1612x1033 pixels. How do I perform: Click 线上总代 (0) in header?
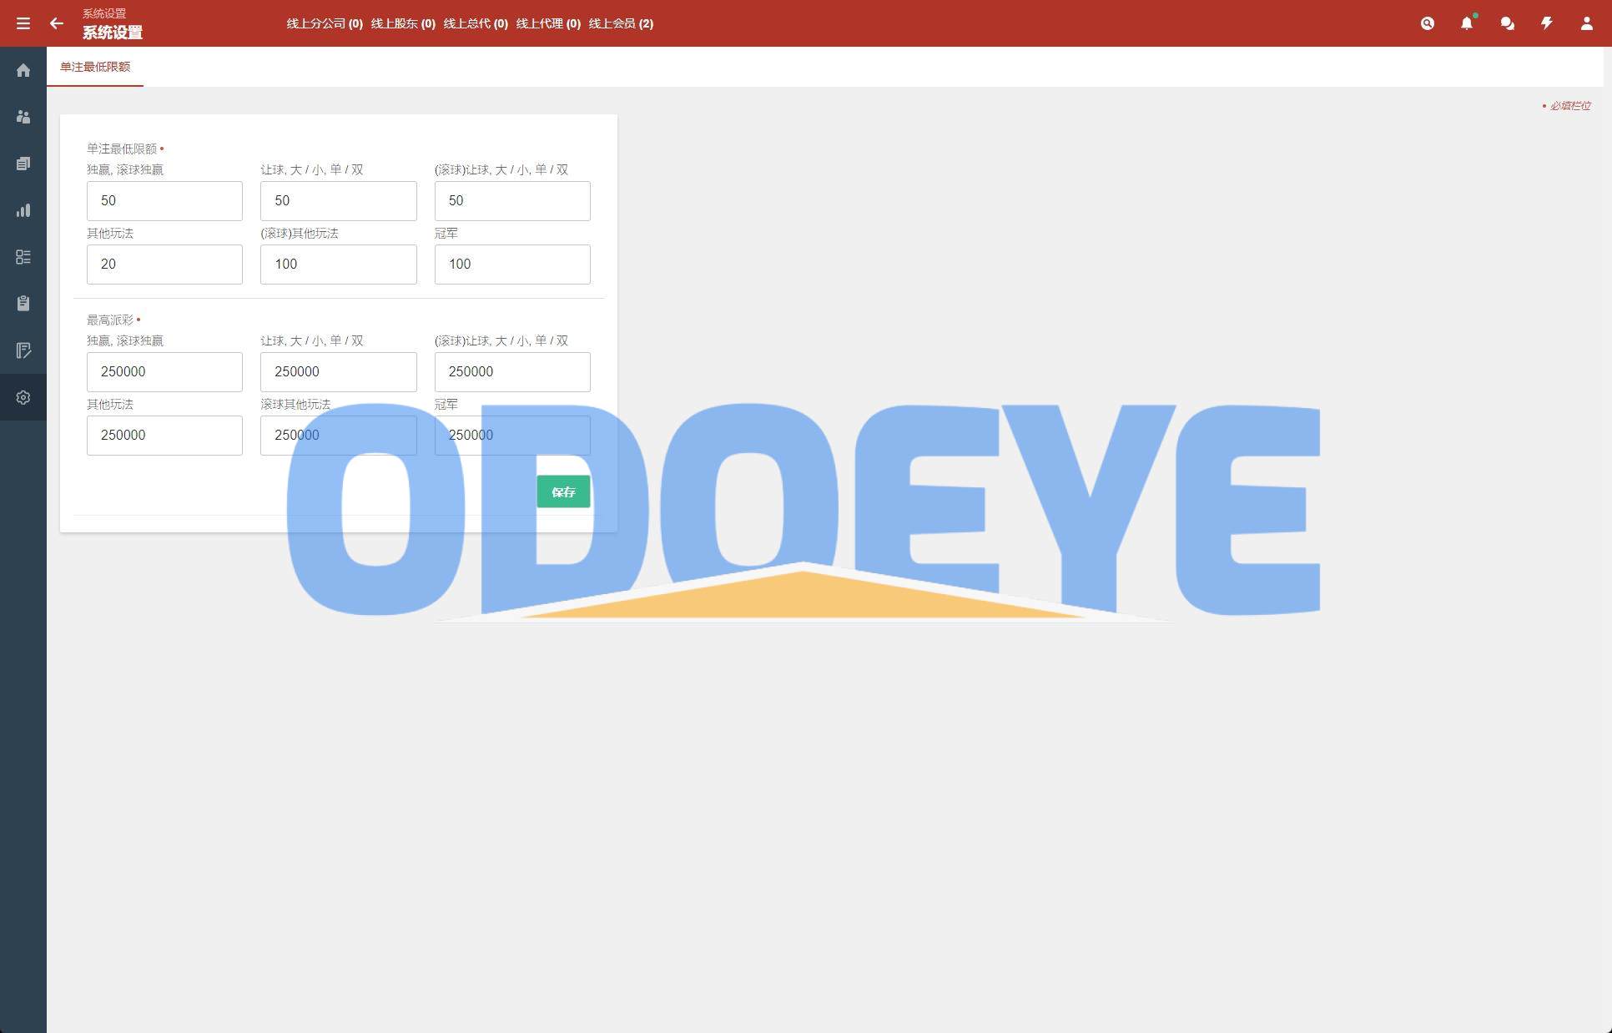point(476,23)
